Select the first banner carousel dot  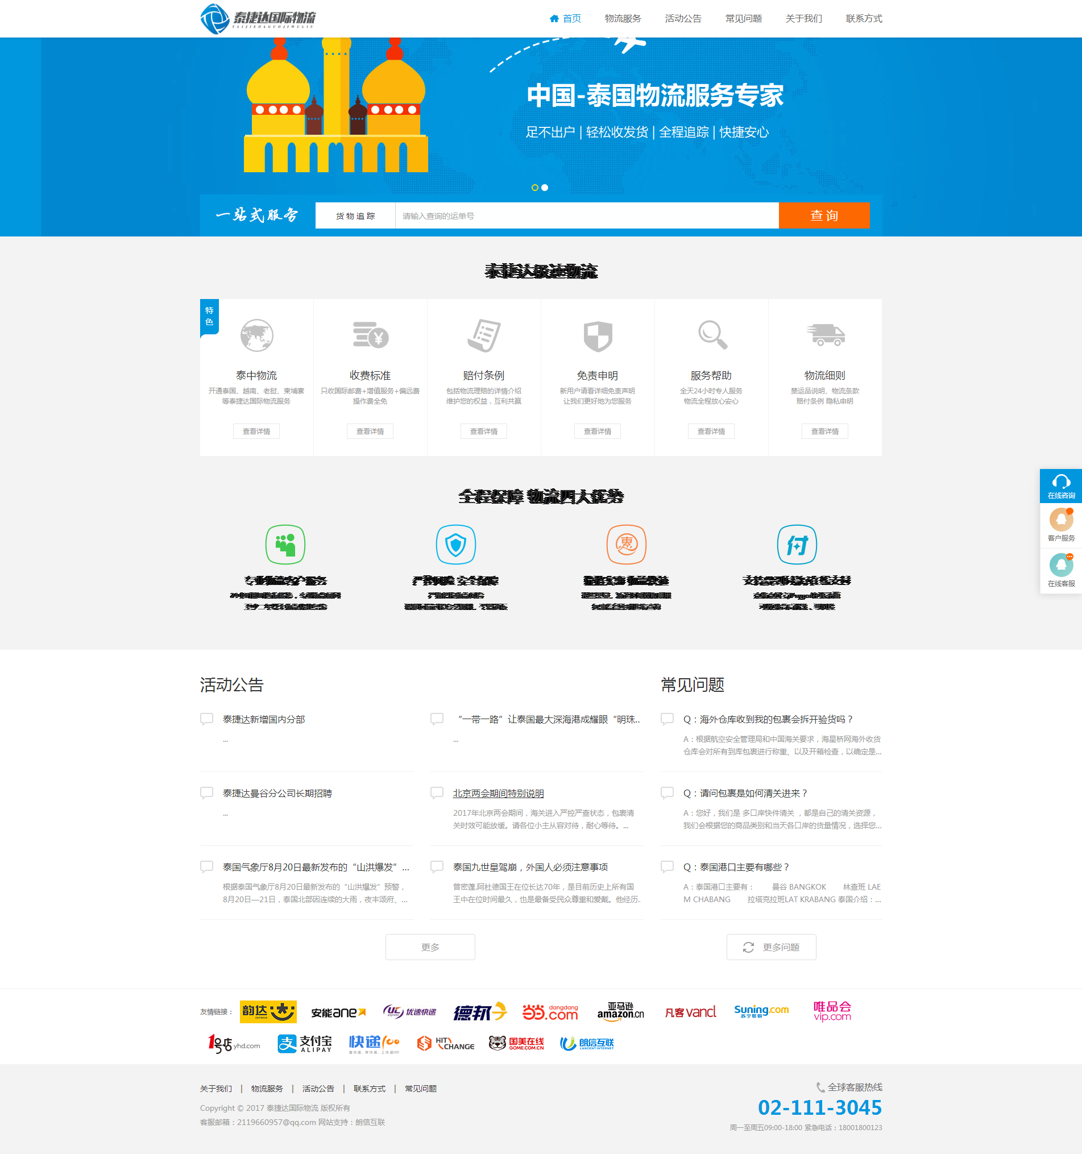click(x=534, y=188)
